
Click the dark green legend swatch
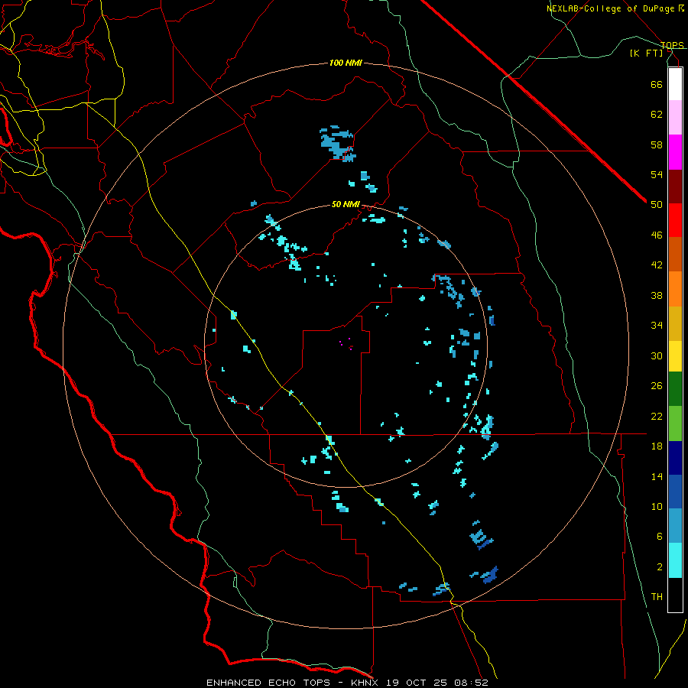click(675, 389)
